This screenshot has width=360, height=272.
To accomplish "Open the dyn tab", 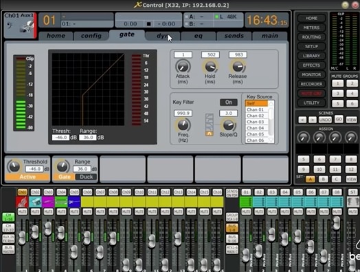I will (x=163, y=36).
